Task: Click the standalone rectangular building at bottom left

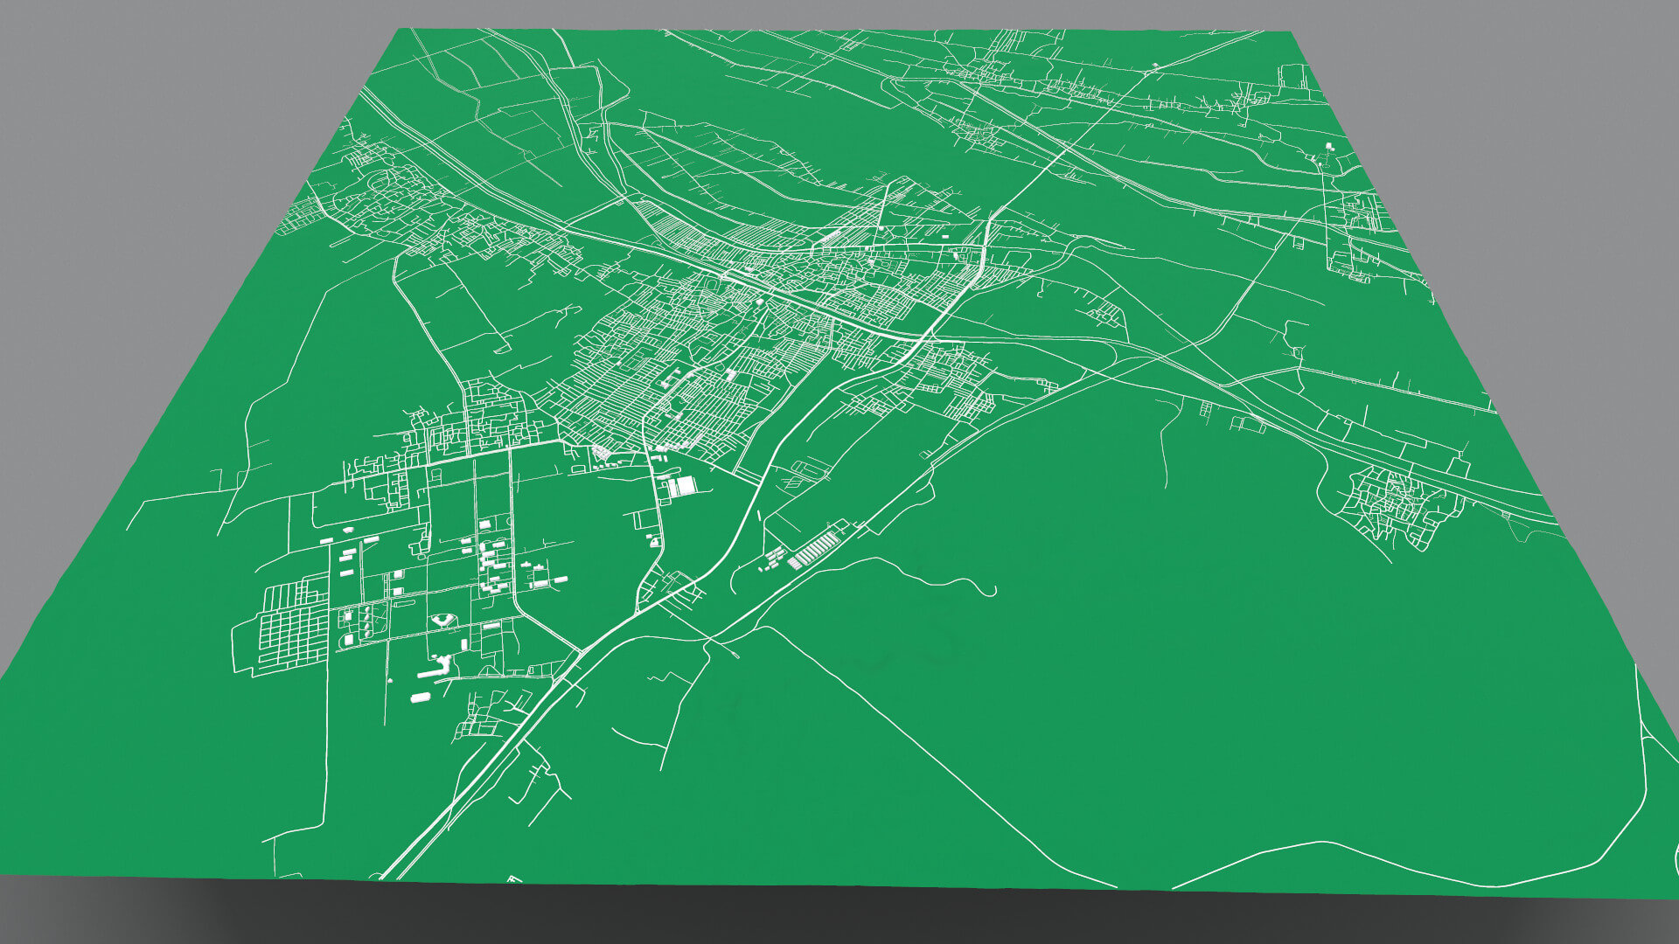Action: pos(421,697)
